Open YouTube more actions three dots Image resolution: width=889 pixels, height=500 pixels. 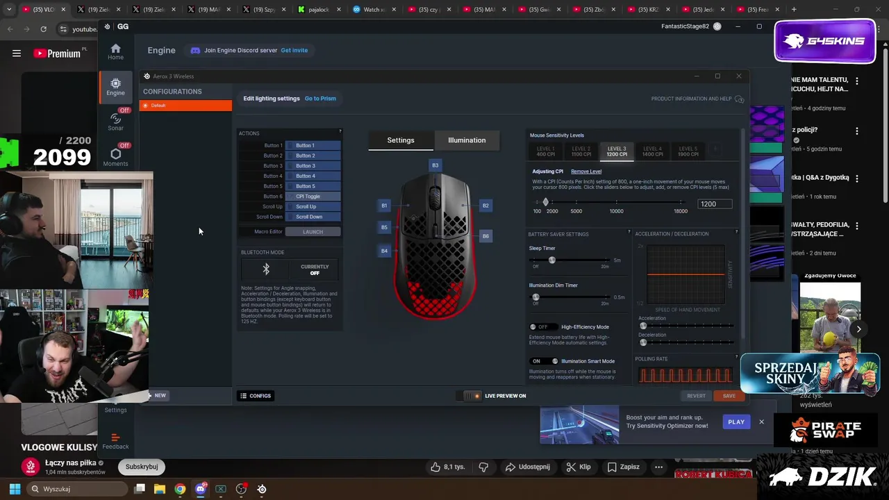pyautogui.click(x=658, y=467)
